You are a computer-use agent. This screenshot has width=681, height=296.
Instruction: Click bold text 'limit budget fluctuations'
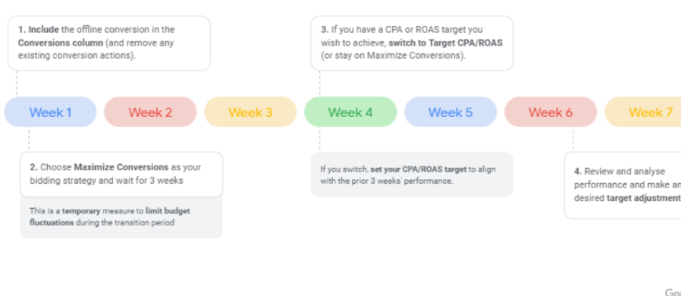pyautogui.click(x=110, y=217)
